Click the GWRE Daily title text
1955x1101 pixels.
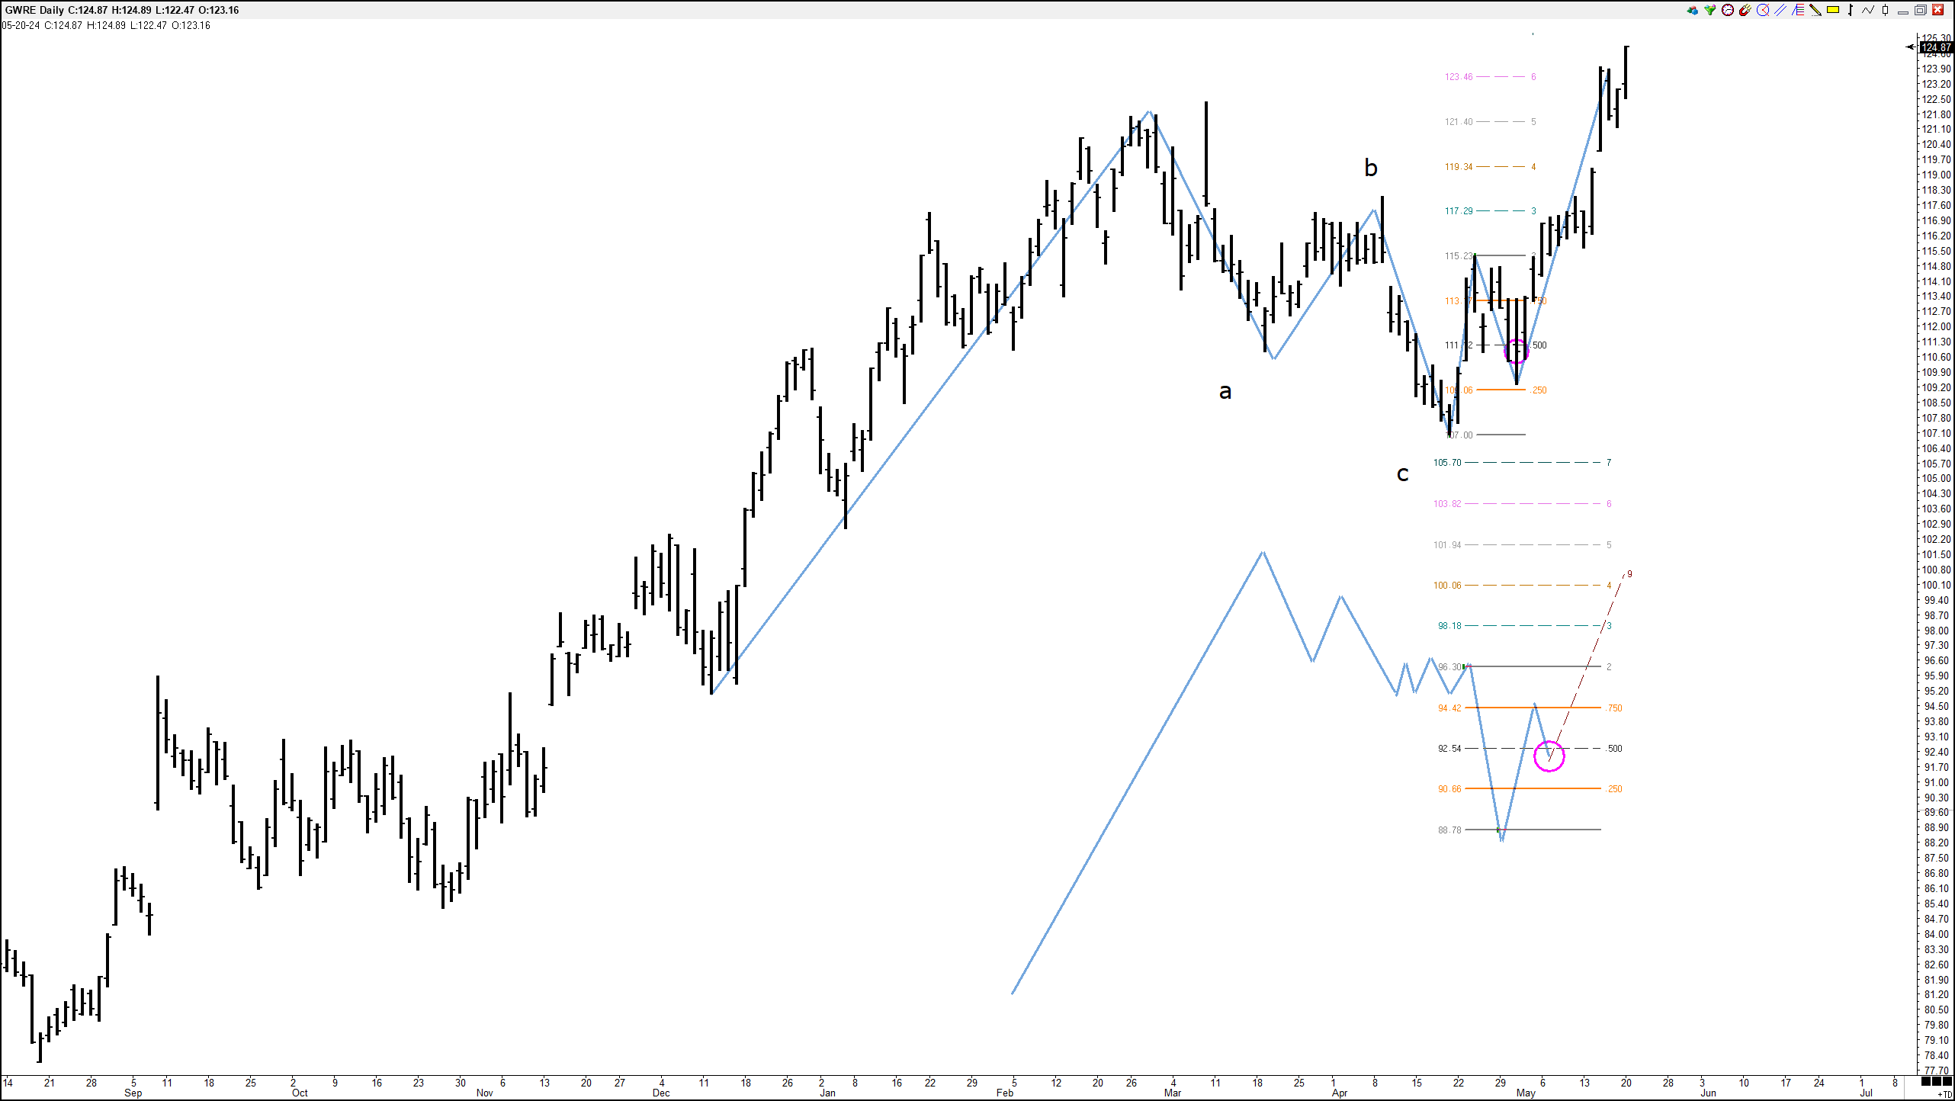coord(34,10)
